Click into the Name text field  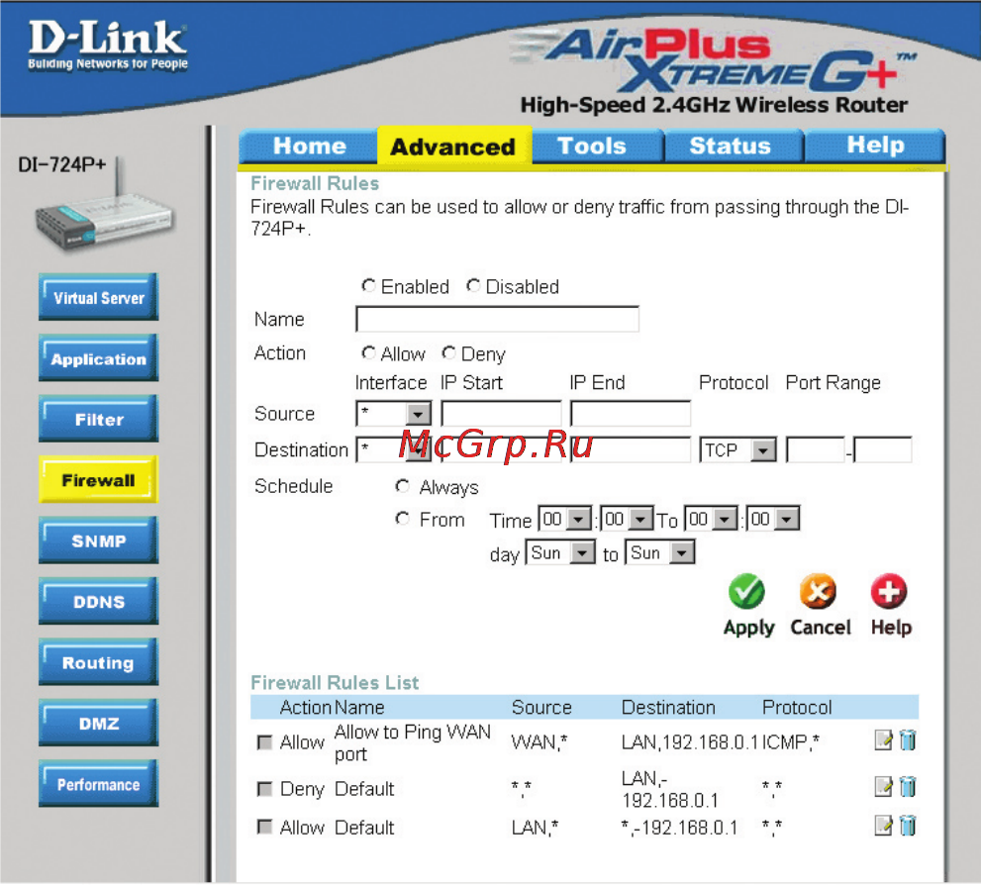(x=497, y=319)
